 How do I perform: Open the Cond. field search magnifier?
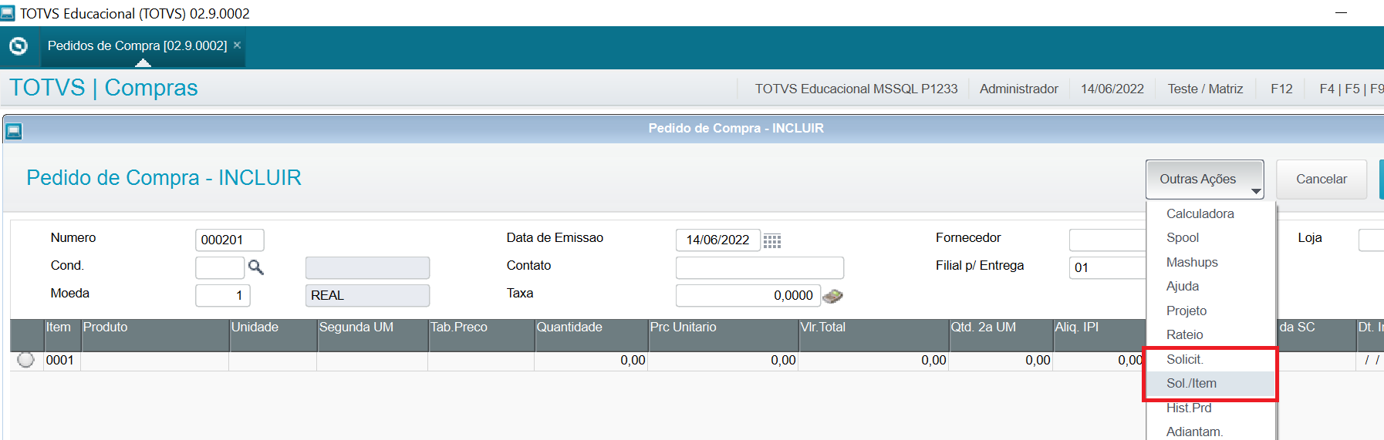(256, 267)
